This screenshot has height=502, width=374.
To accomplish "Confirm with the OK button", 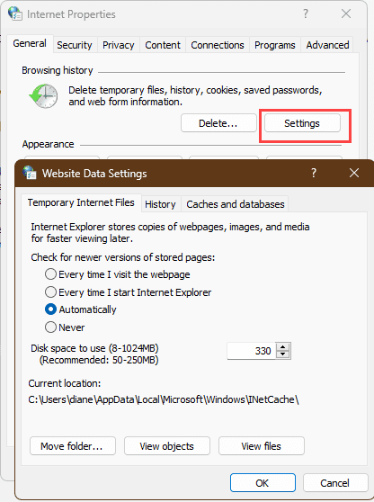I will (263, 483).
